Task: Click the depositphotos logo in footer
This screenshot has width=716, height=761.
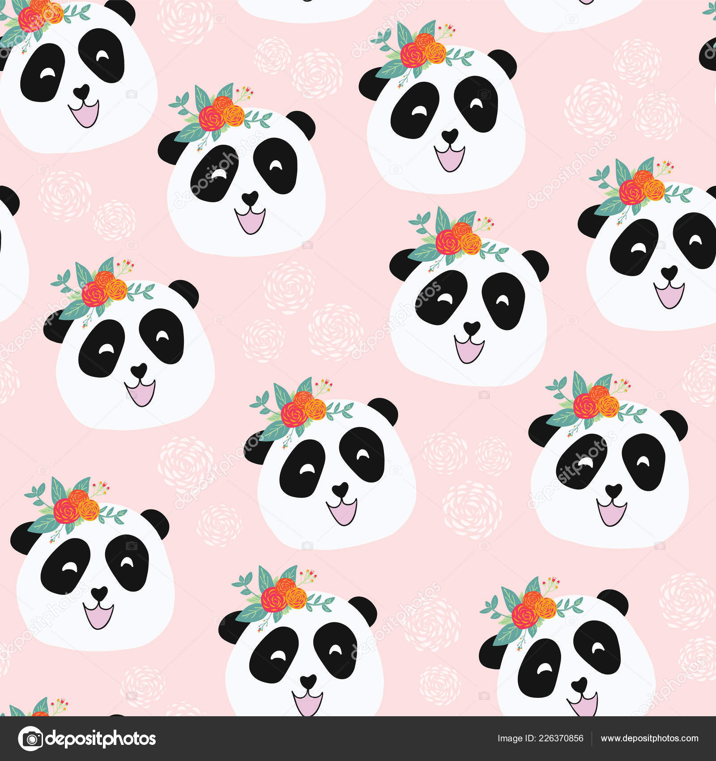Action: pyautogui.click(x=87, y=738)
